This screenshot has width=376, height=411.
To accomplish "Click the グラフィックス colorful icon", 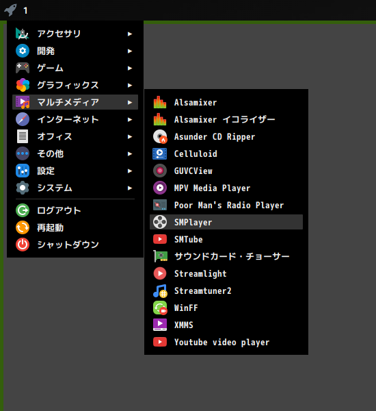I will pyautogui.click(x=23, y=85).
